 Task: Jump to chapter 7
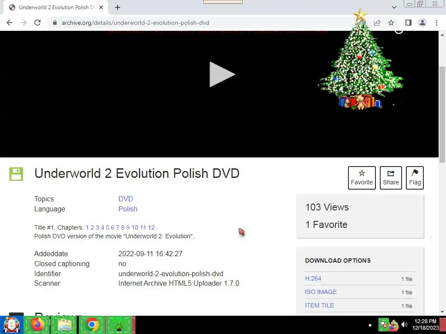pyautogui.click(x=118, y=227)
